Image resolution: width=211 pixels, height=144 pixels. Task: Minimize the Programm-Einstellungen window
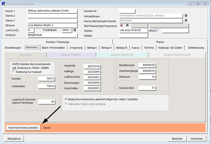(191, 4)
